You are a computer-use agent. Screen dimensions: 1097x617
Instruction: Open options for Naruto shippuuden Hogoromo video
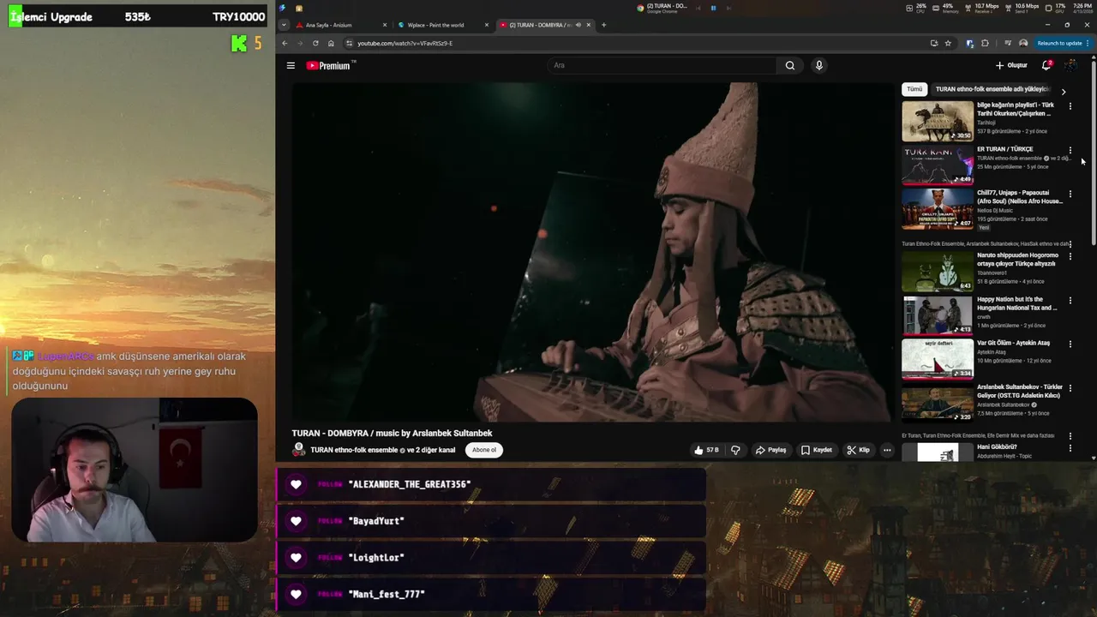pyautogui.click(x=1070, y=256)
